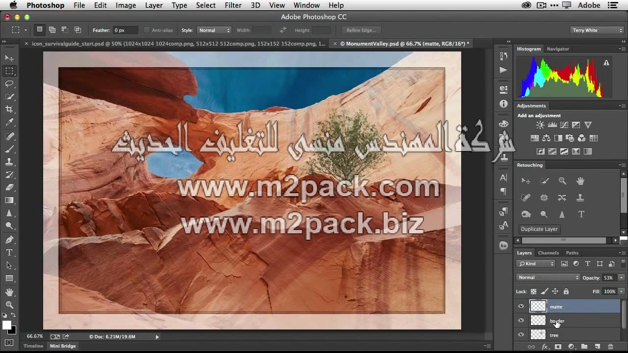
Task: Select the Clone Stamp tool in left toolbar
Action: point(9,161)
